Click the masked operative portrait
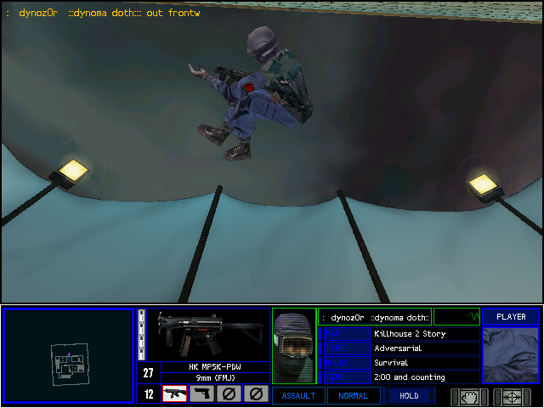Screen dimensions: 544x408 (294, 346)
